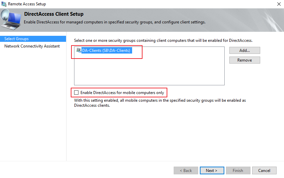Select the DA-Clients (SB\DA-Clients) entry

point(106,51)
